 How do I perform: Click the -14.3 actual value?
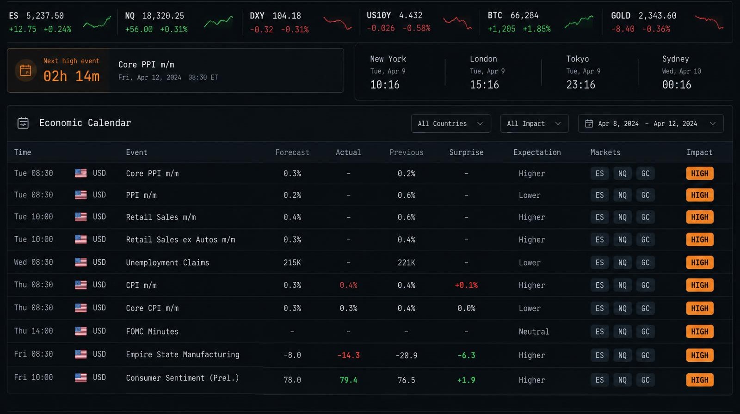(x=348, y=355)
